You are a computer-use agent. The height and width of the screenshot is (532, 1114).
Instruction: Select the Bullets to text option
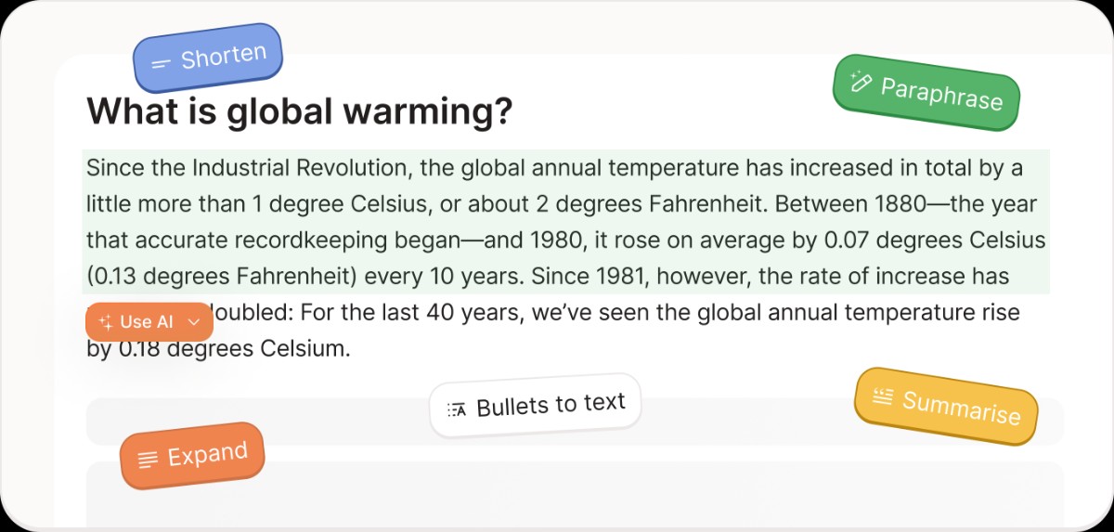pos(536,405)
